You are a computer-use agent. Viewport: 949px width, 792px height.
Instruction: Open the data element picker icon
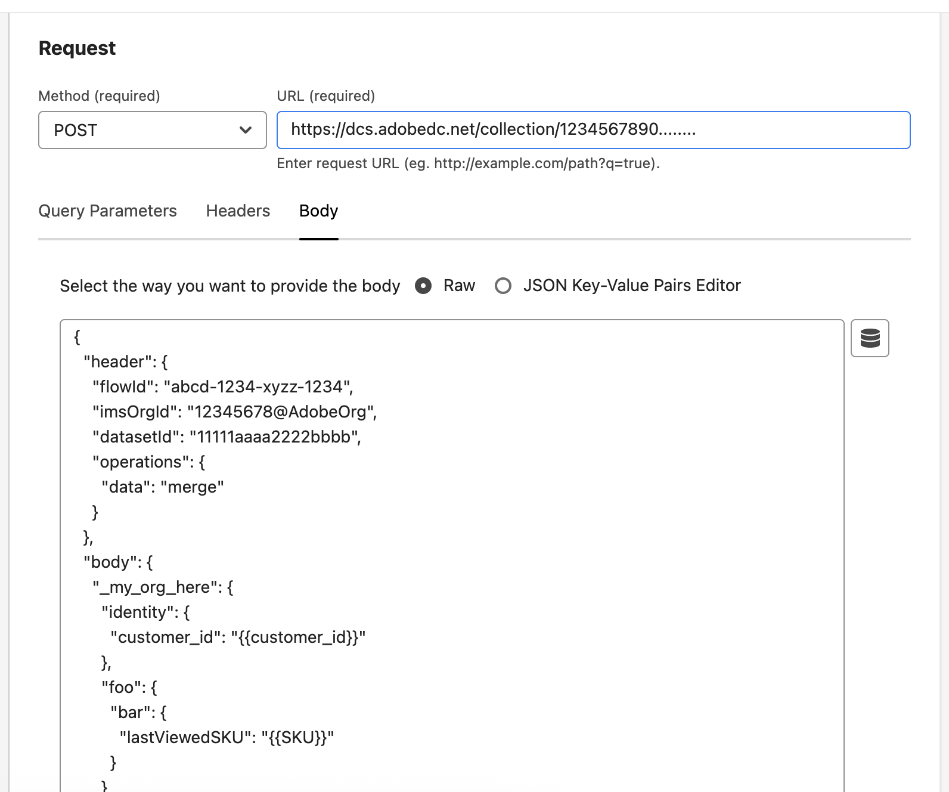click(870, 338)
